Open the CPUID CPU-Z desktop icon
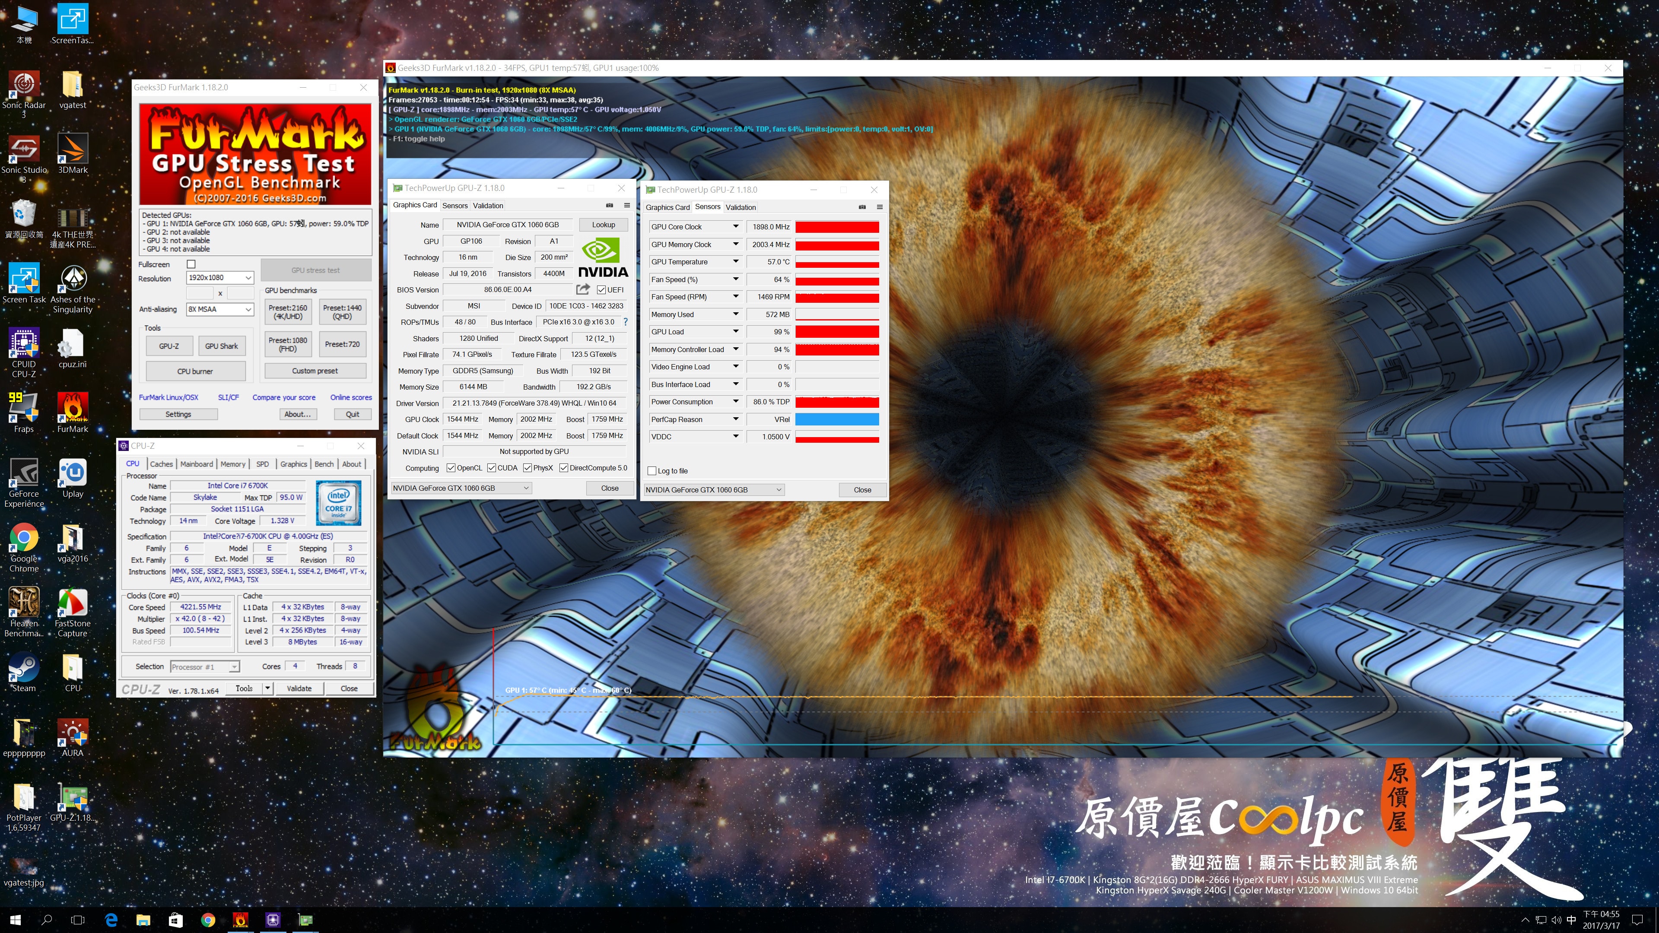 pos(24,352)
